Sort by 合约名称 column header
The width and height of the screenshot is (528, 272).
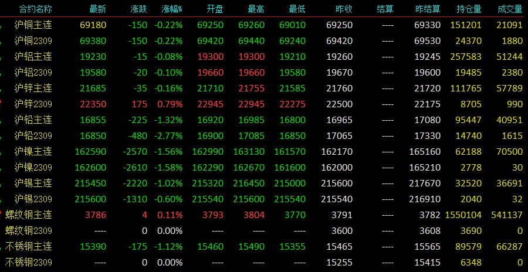(x=35, y=9)
